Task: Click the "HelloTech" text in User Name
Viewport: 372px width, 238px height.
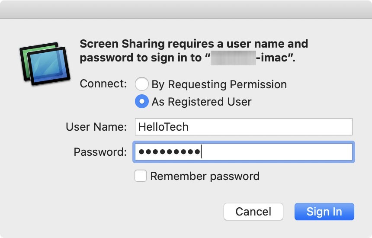Action: pos(163,127)
